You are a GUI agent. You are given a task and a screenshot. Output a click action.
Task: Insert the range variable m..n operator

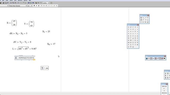coord(148,20)
